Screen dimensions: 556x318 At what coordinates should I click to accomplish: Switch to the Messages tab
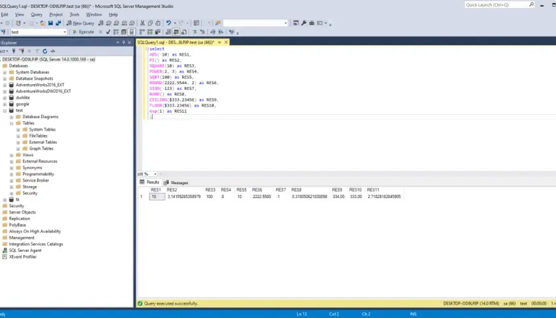(176, 182)
